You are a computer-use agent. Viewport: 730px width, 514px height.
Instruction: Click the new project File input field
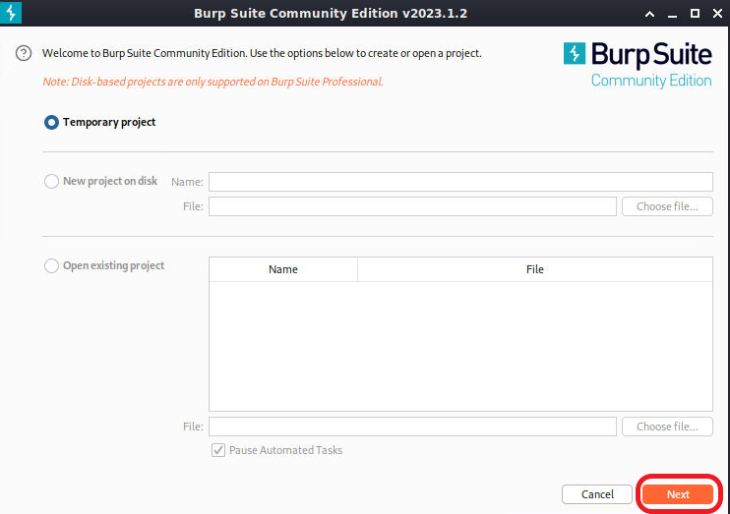(x=412, y=206)
